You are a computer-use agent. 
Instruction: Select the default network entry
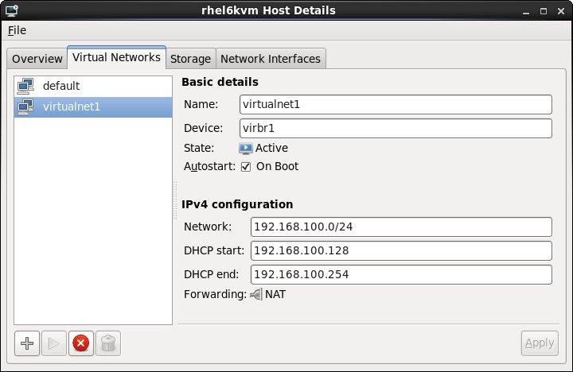[x=93, y=86]
